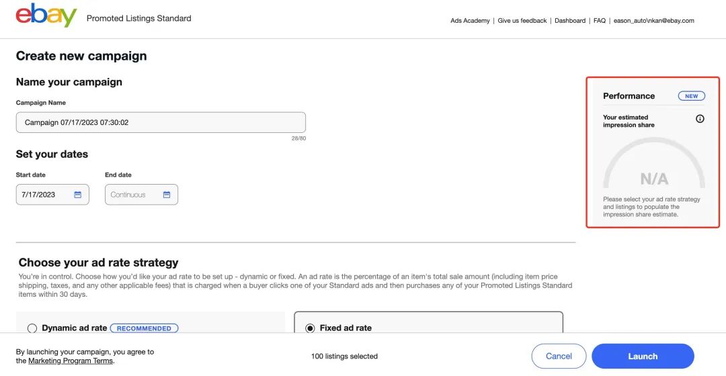Open the Marketing Program Terms link
726x376 pixels.
pyautogui.click(x=71, y=361)
